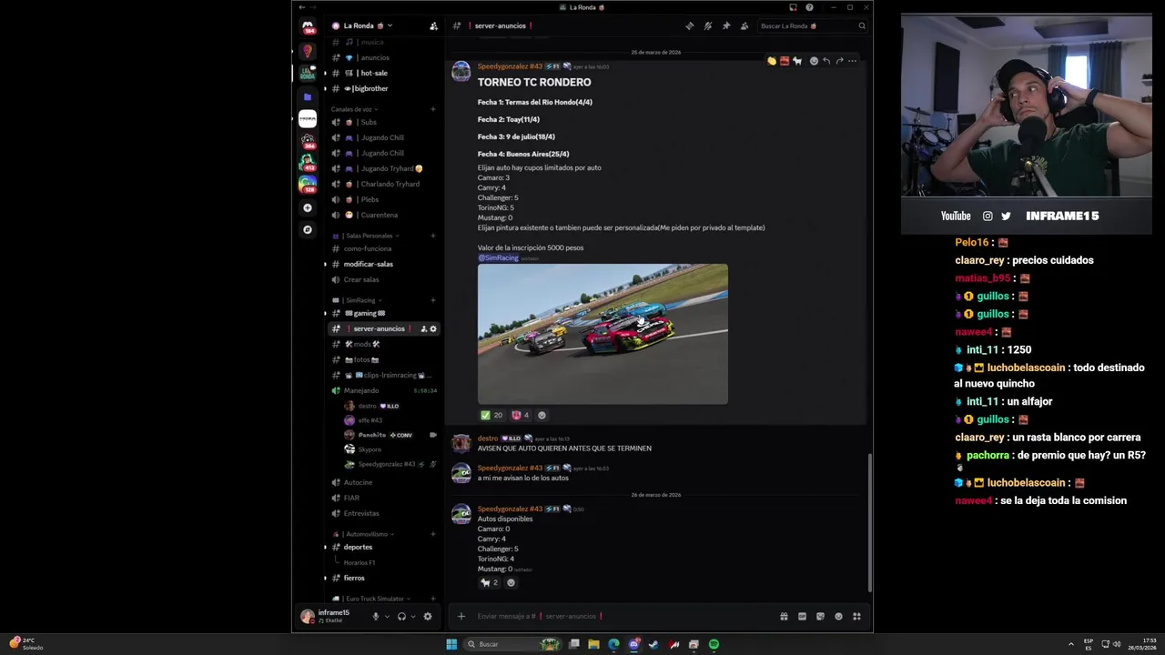This screenshot has height=655, width=1165.
Task: Open gaming channel
Action: pos(382,313)
